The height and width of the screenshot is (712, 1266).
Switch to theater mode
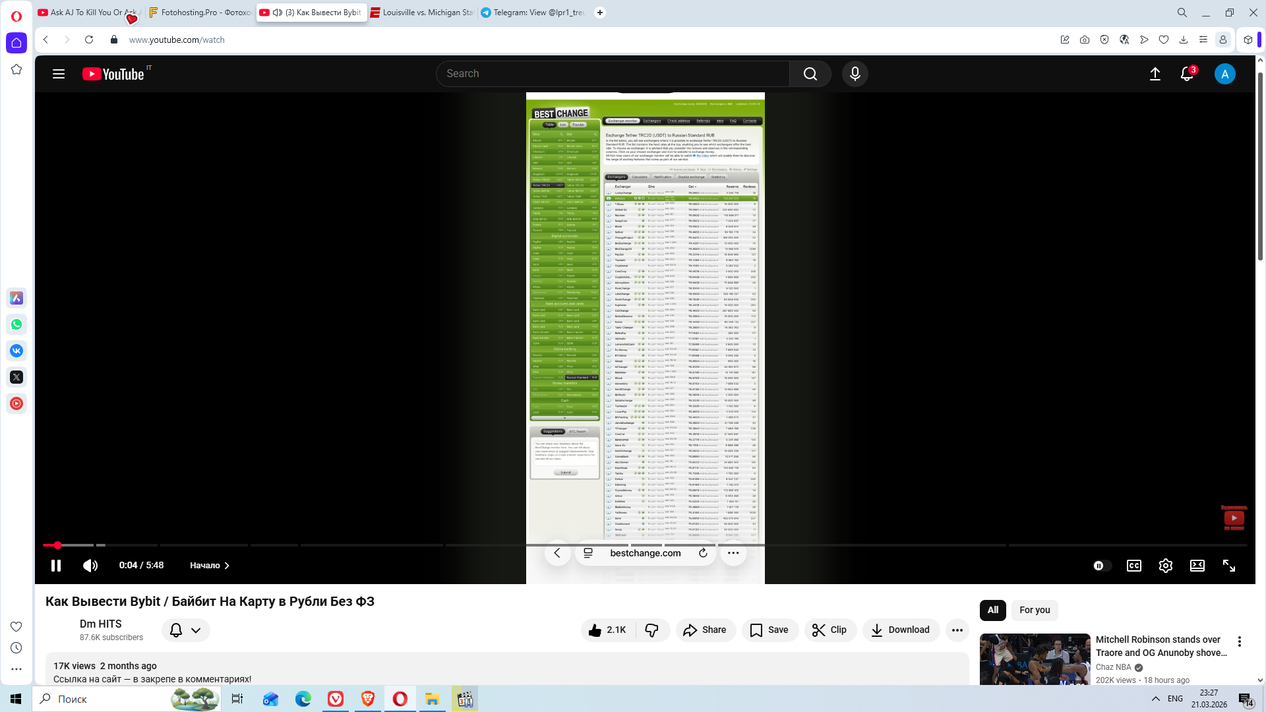(1197, 566)
